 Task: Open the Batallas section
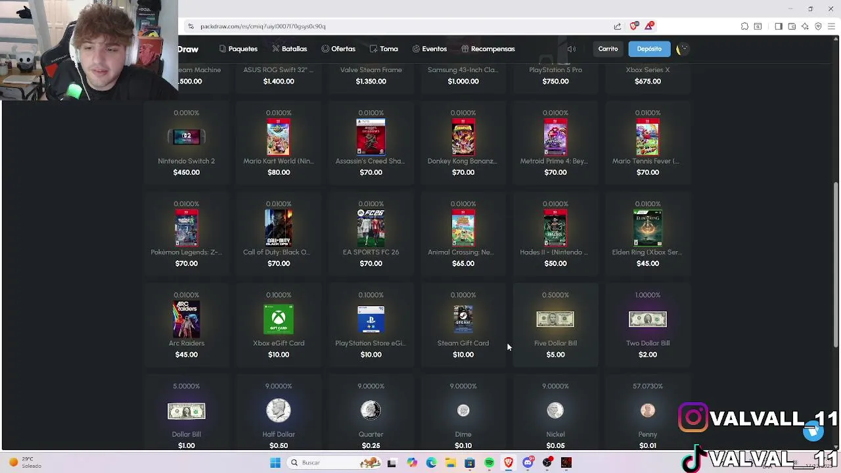pyautogui.click(x=290, y=49)
